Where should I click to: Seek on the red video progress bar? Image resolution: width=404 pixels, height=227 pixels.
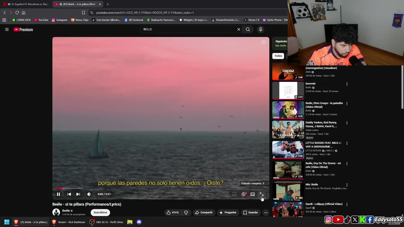[161, 189]
